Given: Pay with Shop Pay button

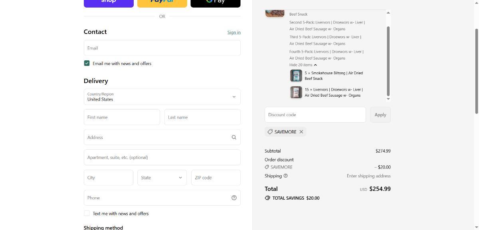Looking at the screenshot, I should (109, 2).
